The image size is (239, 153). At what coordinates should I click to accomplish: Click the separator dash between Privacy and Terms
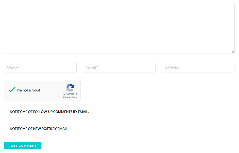(71, 98)
